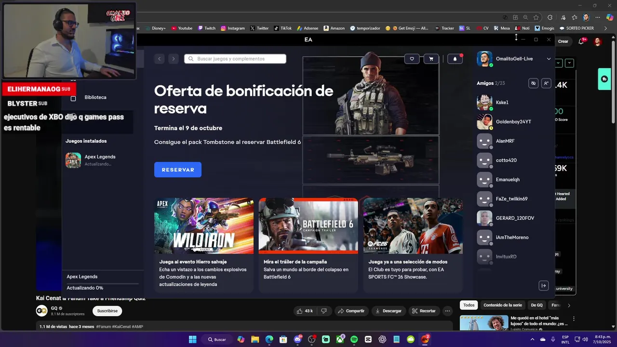
Task: Open Xbox app from the taskbar
Action: coord(340,339)
